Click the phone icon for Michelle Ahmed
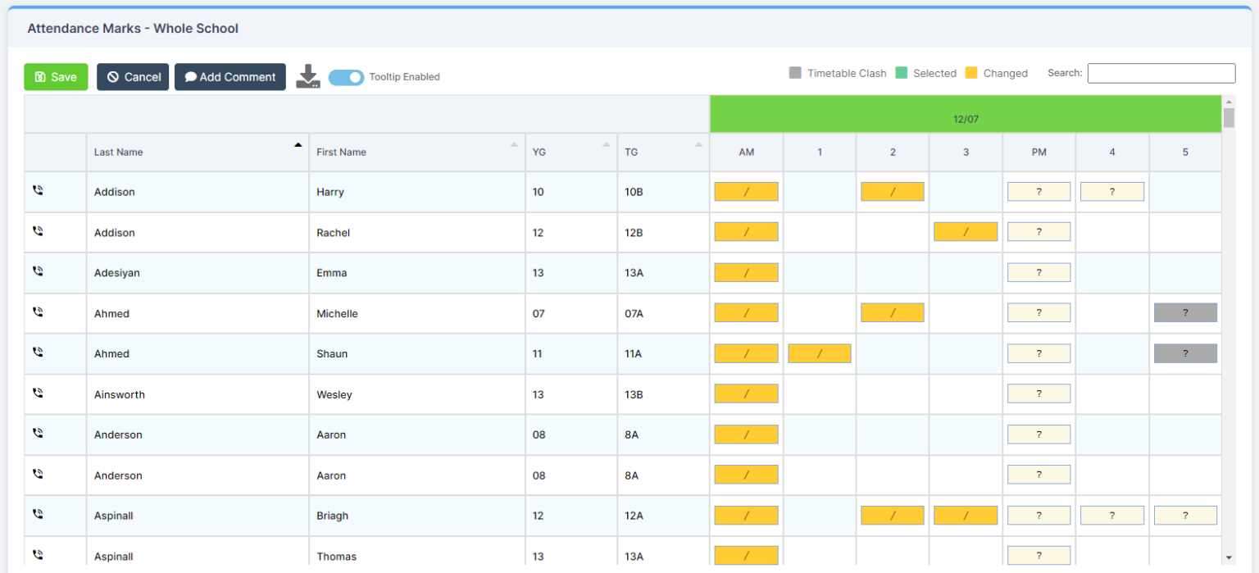 coord(37,312)
